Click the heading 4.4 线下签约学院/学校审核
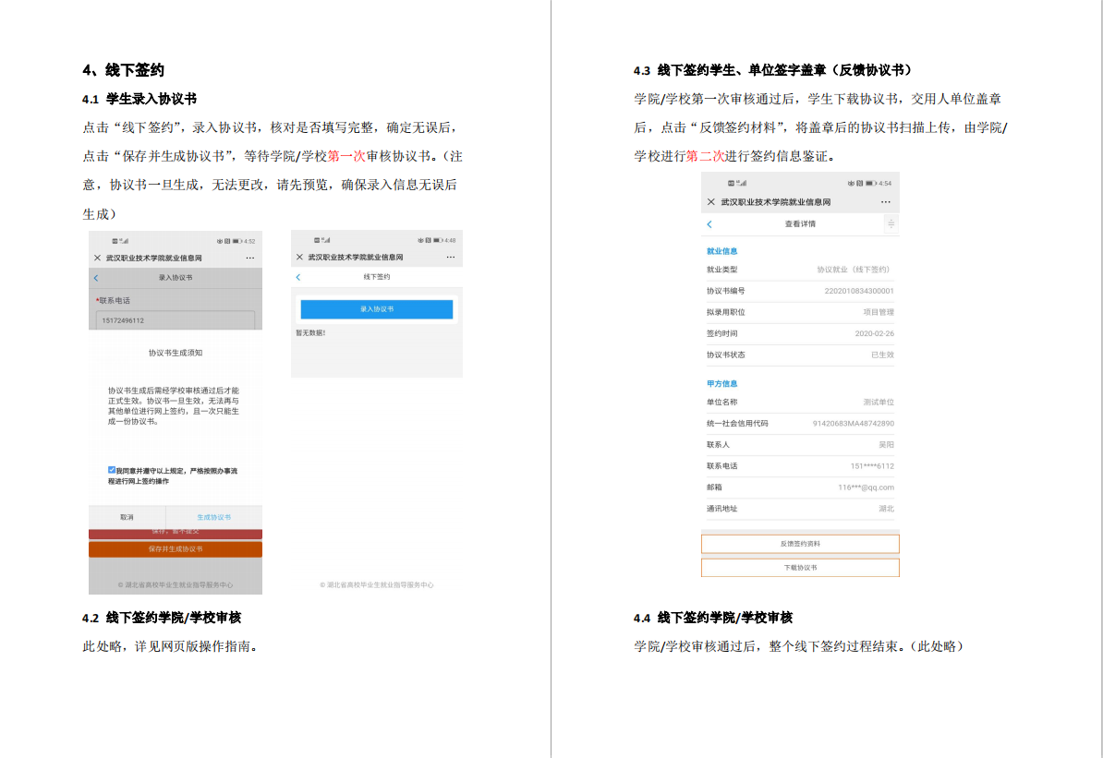This screenshot has width=1103, height=758. click(x=713, y=618)
